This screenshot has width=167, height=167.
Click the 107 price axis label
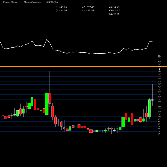(159, 114)
